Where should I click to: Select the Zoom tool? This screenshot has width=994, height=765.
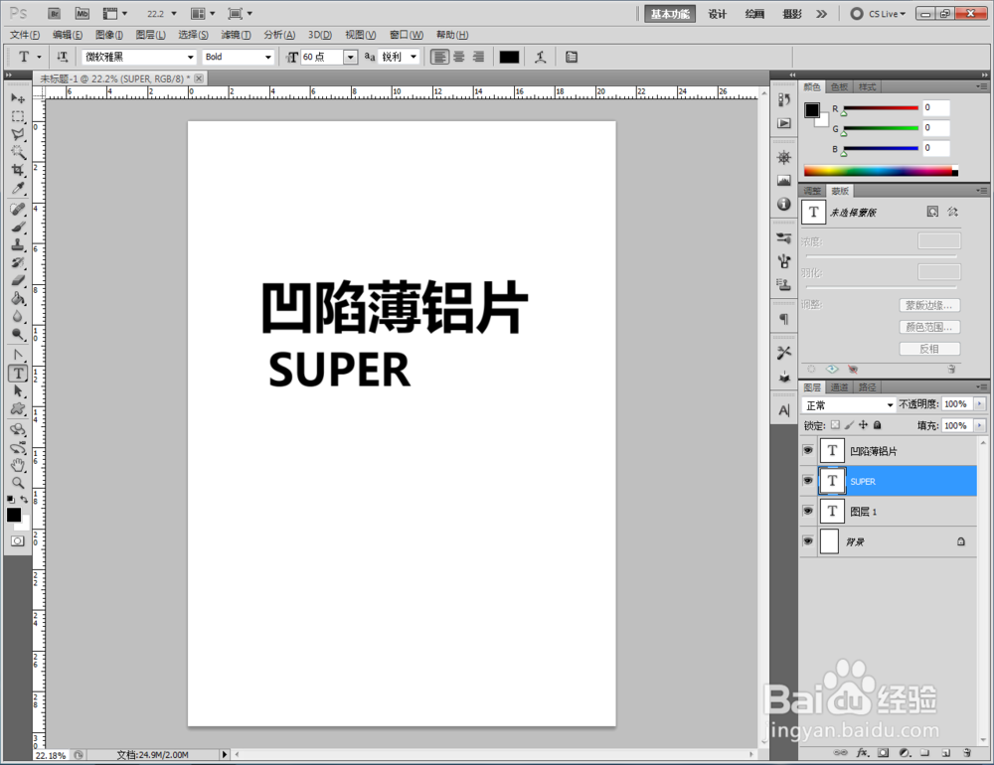click(18, 483)
